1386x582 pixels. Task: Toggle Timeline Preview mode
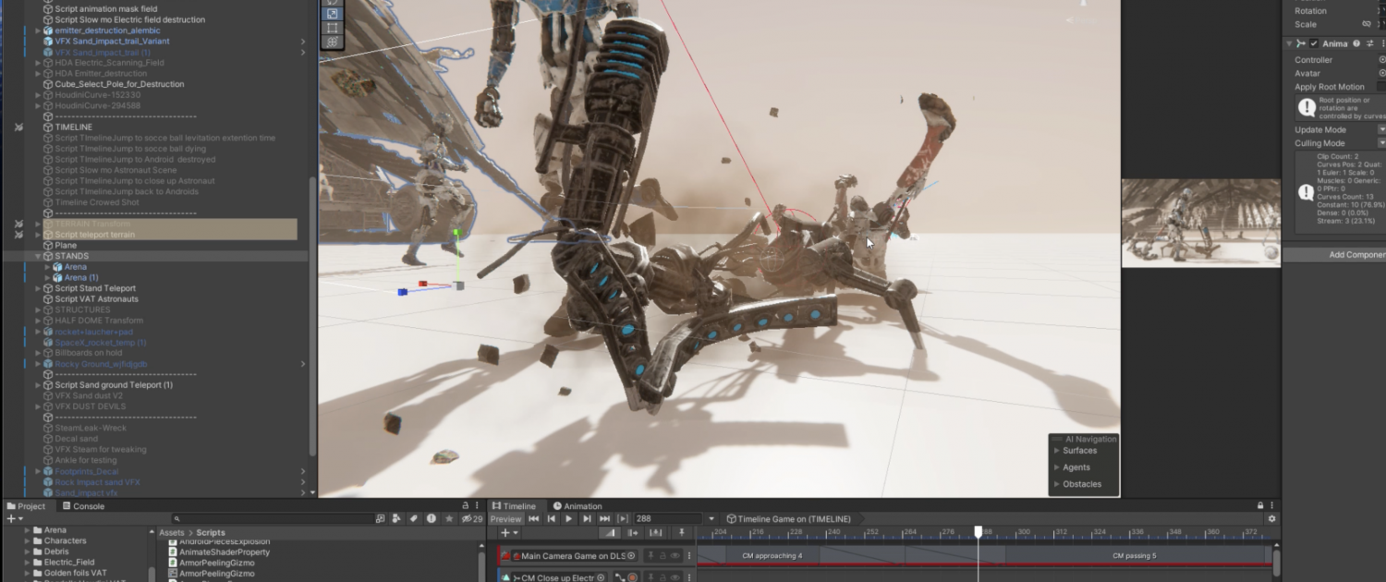point(506,519)
